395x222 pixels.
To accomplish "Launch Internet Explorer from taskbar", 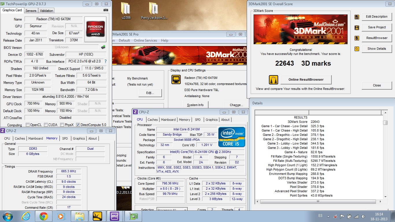I will pos(27,216).
